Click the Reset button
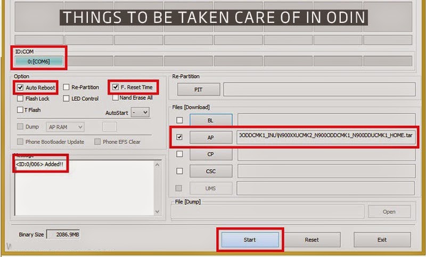Image resolution: width=426 pixels, height=257 pixels. coord(312,239)
